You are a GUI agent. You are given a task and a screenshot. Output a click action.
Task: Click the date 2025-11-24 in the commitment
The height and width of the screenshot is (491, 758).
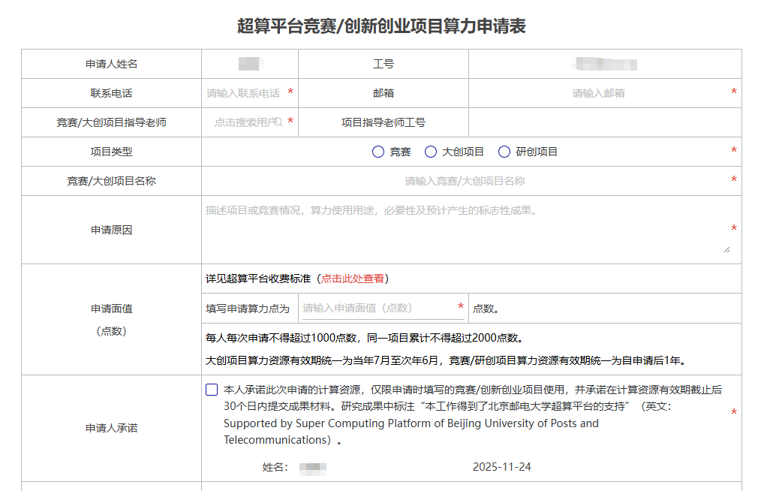click(501, 467)
